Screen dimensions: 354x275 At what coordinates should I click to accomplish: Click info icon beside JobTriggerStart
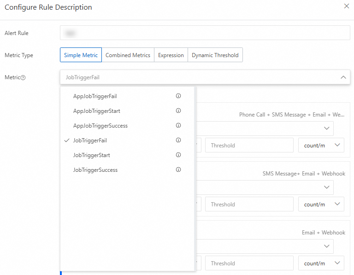tap(178, 155)
